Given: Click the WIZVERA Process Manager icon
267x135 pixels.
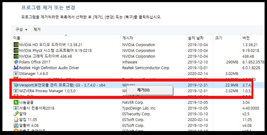Looking at the screenshot, I should click(16, 91).
